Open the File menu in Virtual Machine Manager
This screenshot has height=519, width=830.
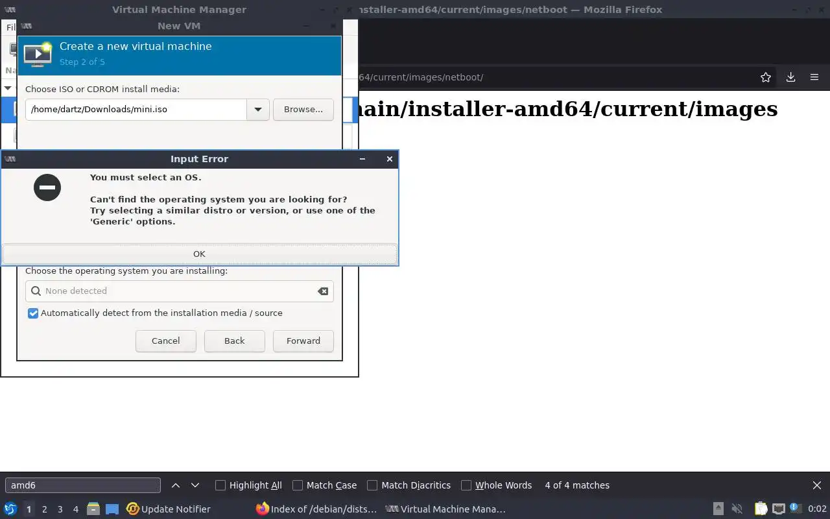click(10, 27)
